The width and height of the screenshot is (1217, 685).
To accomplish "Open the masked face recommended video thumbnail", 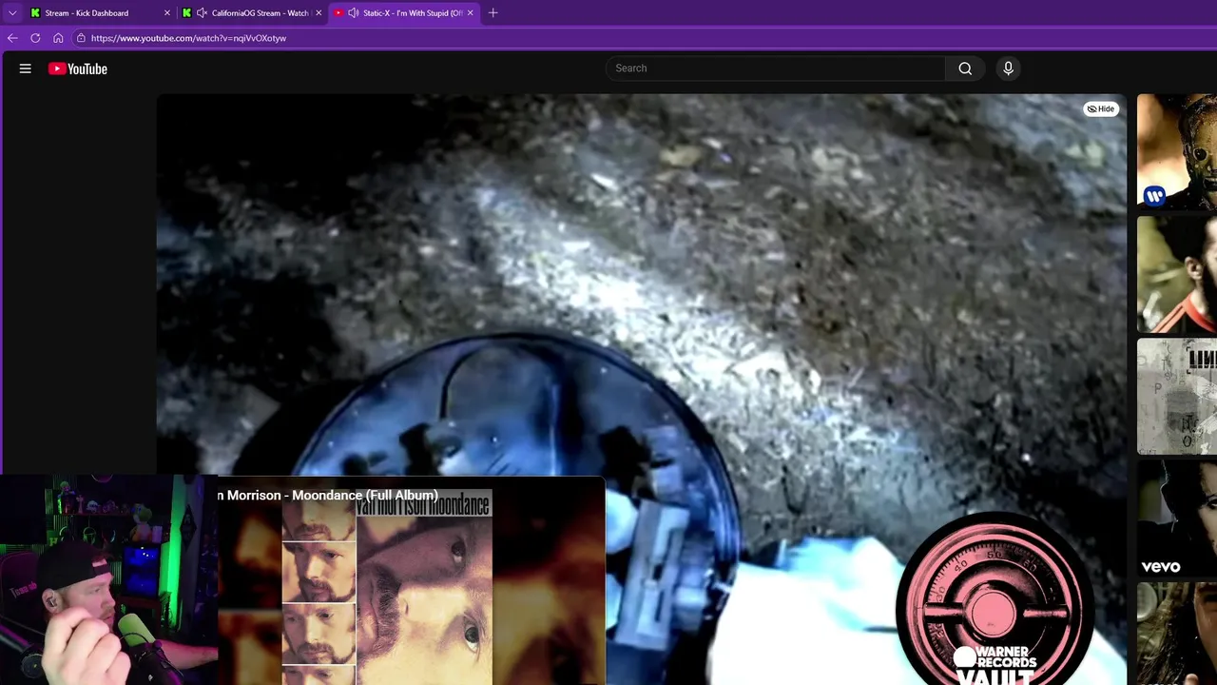I will [x=1177, y=151].
